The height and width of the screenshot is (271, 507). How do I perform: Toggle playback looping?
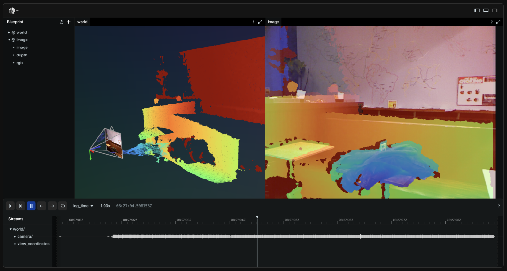pos(63,206)
